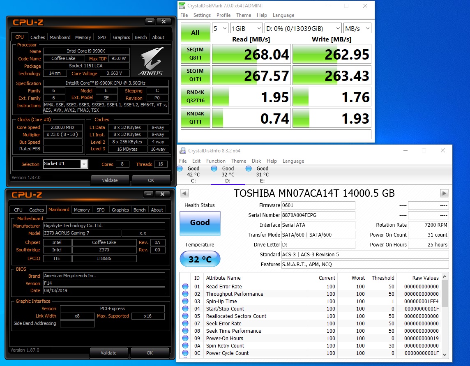Open the Function menu in CrystalDiskInfo

[x=216, y=161]
